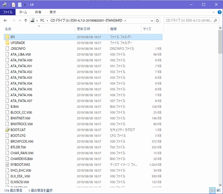Switch to the large icons view
Screen dimensions: 223x194
[x=219, y=190]
